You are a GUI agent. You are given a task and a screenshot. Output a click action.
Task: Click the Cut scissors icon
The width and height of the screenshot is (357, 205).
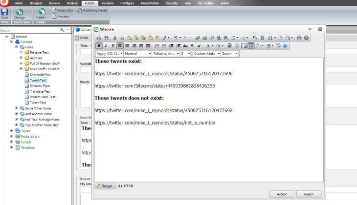click(x=115, y=38)
